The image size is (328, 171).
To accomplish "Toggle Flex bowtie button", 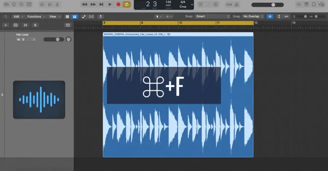I will click(91, 17).
